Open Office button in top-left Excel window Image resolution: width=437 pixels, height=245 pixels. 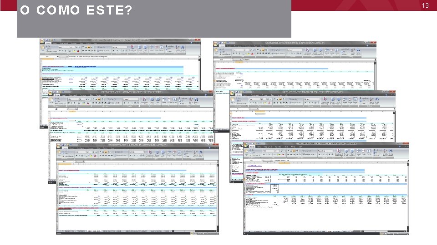(x=41, y=41)
